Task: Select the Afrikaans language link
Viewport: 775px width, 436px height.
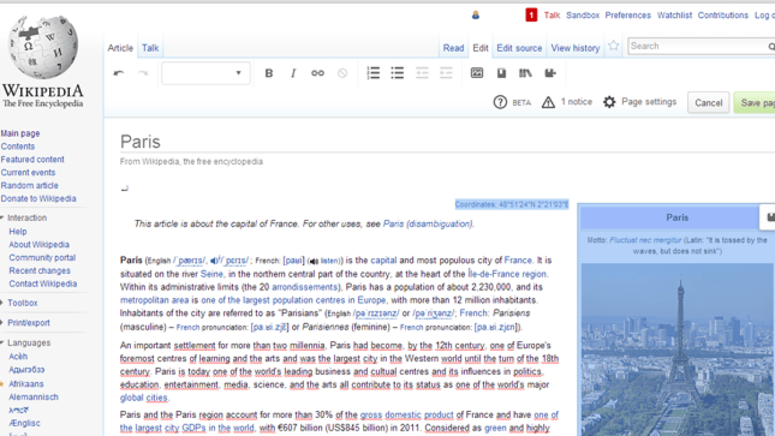Action: (x=26, y=384)
